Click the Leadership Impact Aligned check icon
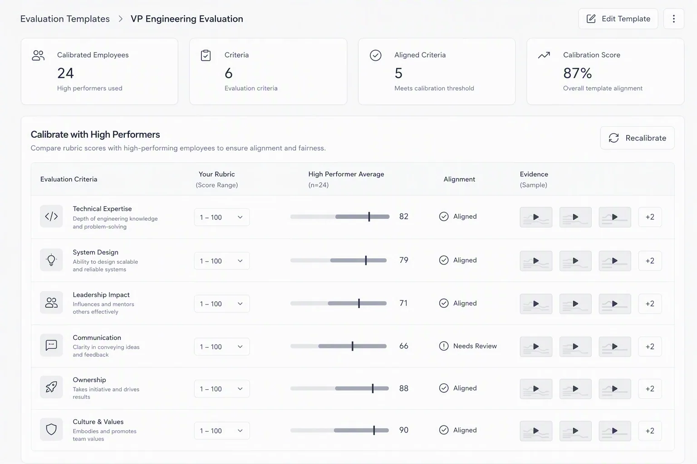Screen dimensions: 697x464 (x=444, y=303)
